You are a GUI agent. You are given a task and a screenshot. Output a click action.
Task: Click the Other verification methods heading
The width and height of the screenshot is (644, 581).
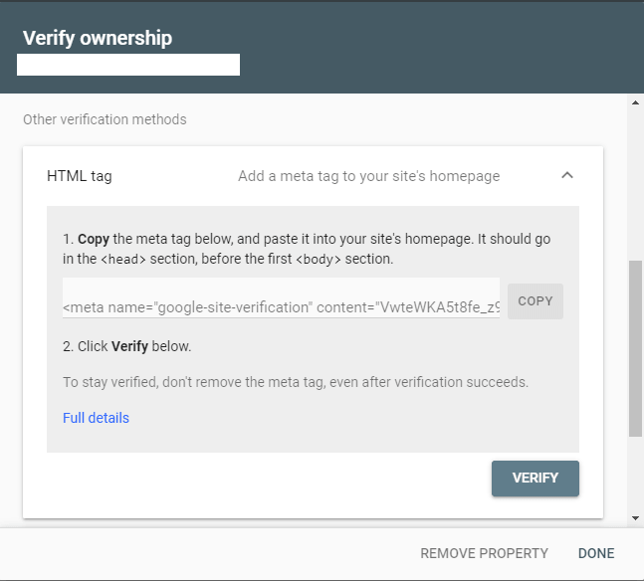click(x=105, y=119)
